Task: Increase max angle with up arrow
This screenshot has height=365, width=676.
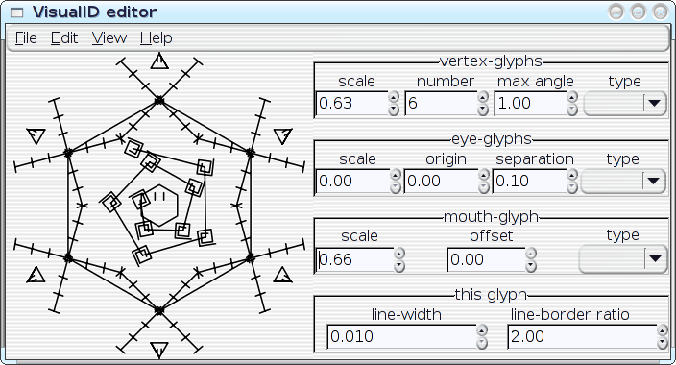Action: pyautogui.click(x=572, y=97)
